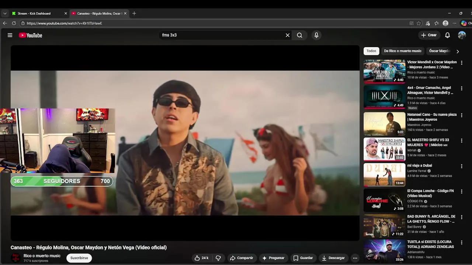This screenshot has height=265, width=472.
Task: Open the browser three-dot menu
Action: coord(454,23)
